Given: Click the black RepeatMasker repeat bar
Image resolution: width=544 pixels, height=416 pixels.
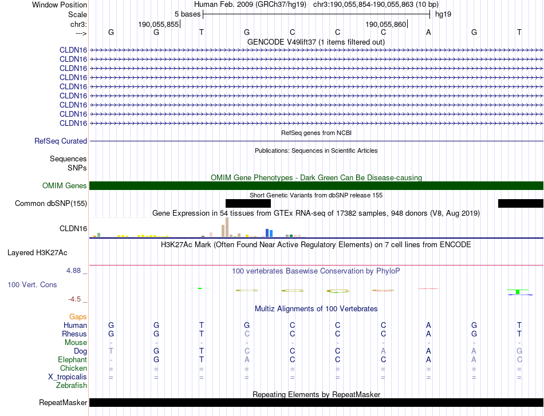Looking at the screenshot, I should coord(317,402).
